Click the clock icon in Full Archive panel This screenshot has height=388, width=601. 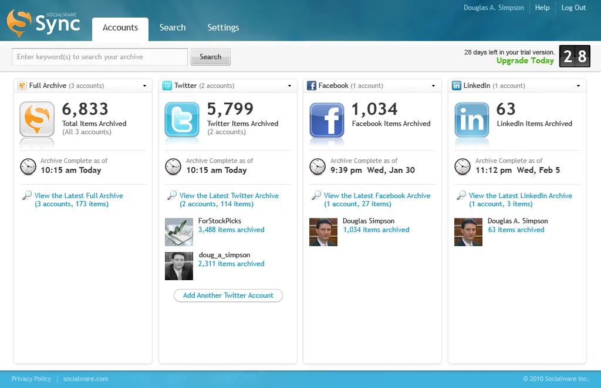[28, 167]
